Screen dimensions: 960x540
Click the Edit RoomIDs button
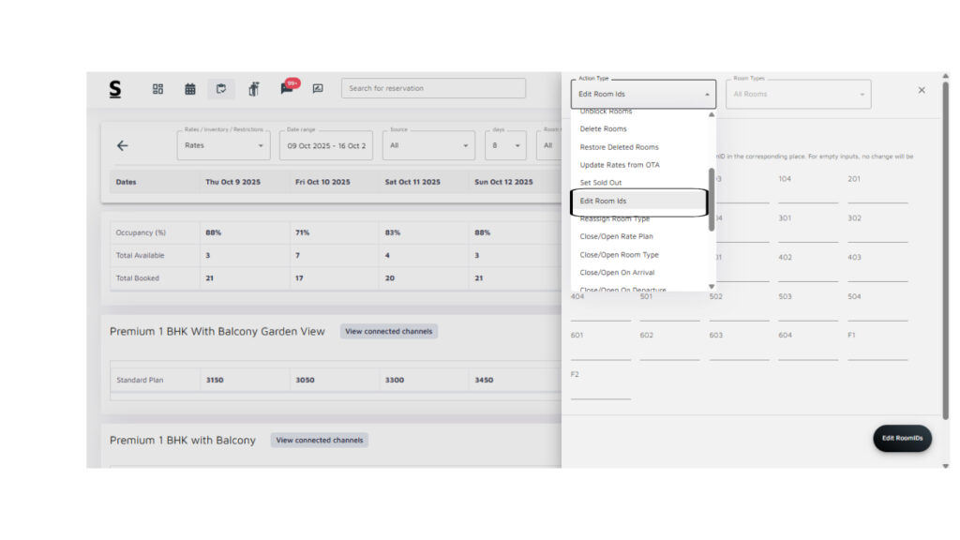tap(902, 438)
